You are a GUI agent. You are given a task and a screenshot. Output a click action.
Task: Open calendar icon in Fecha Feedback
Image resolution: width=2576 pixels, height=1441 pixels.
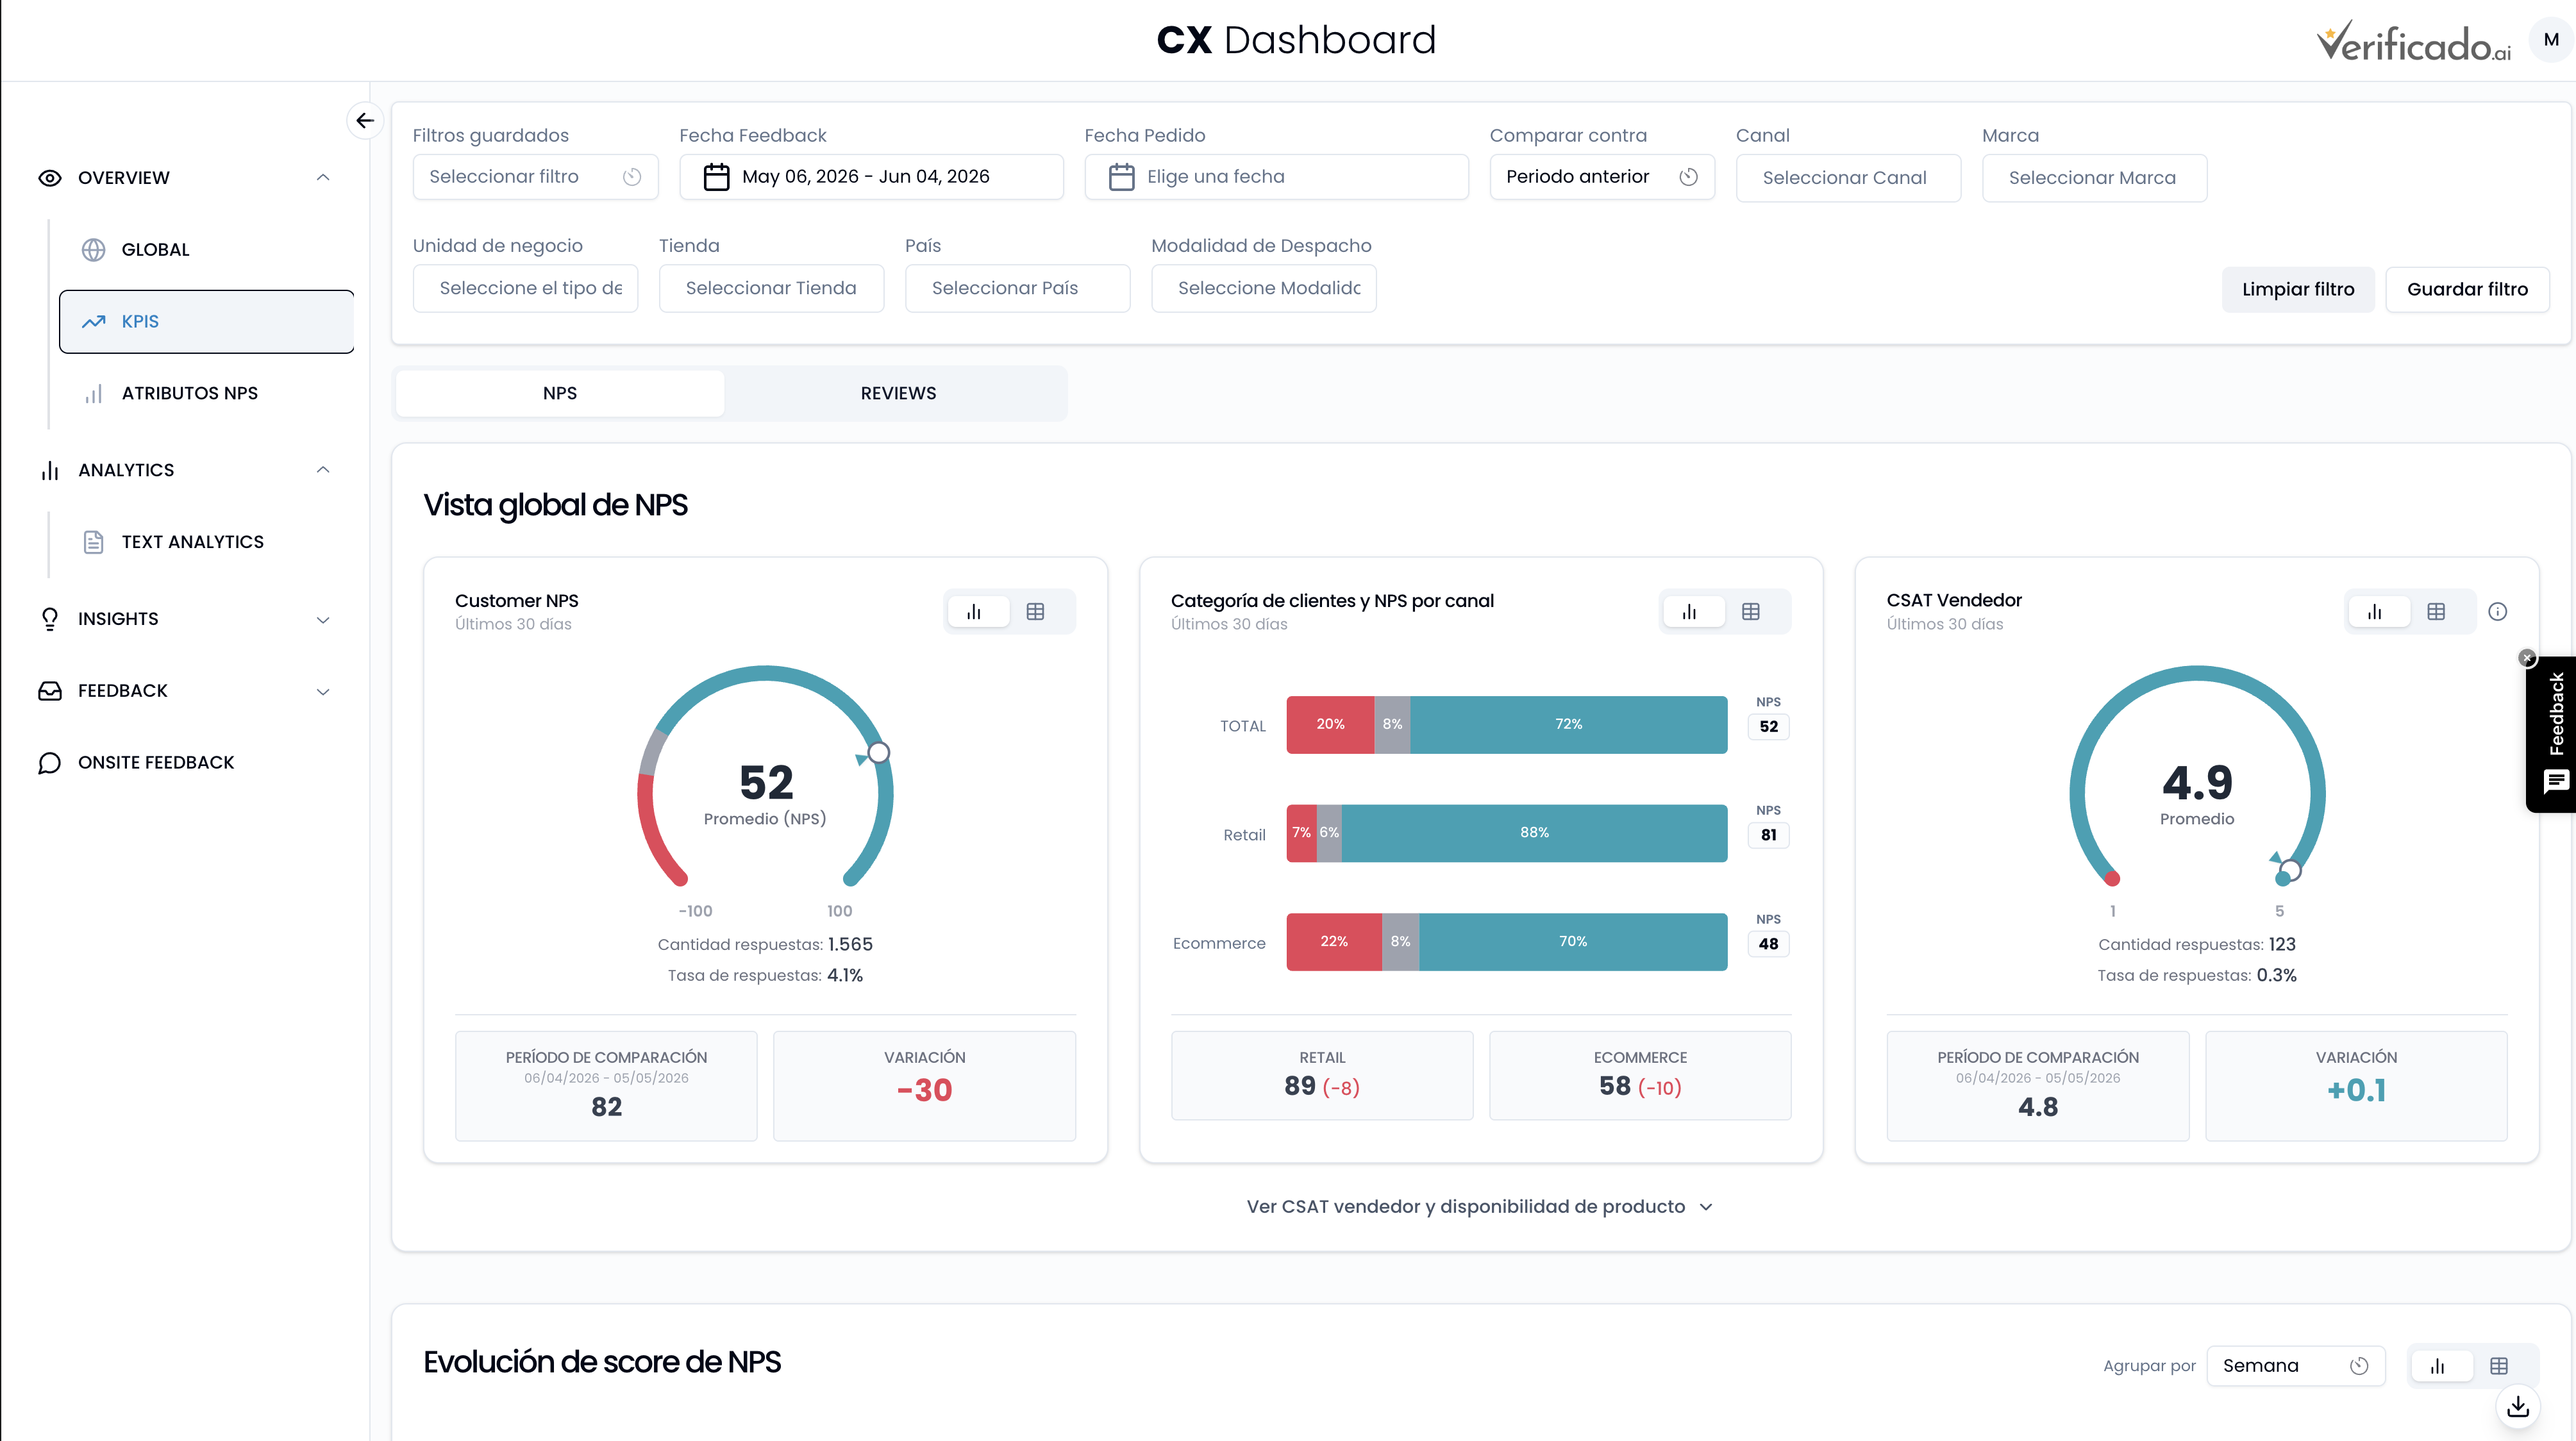pos(716,177)
